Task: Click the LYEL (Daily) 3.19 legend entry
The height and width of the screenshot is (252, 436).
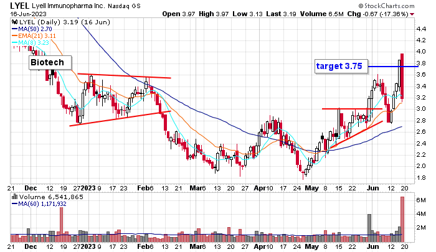Action: [x=65, y=22]
